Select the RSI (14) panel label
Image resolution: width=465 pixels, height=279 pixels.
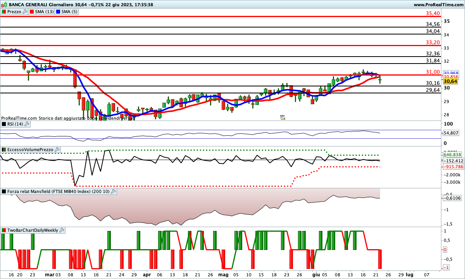pyautogui.click(x=15, y=124)
